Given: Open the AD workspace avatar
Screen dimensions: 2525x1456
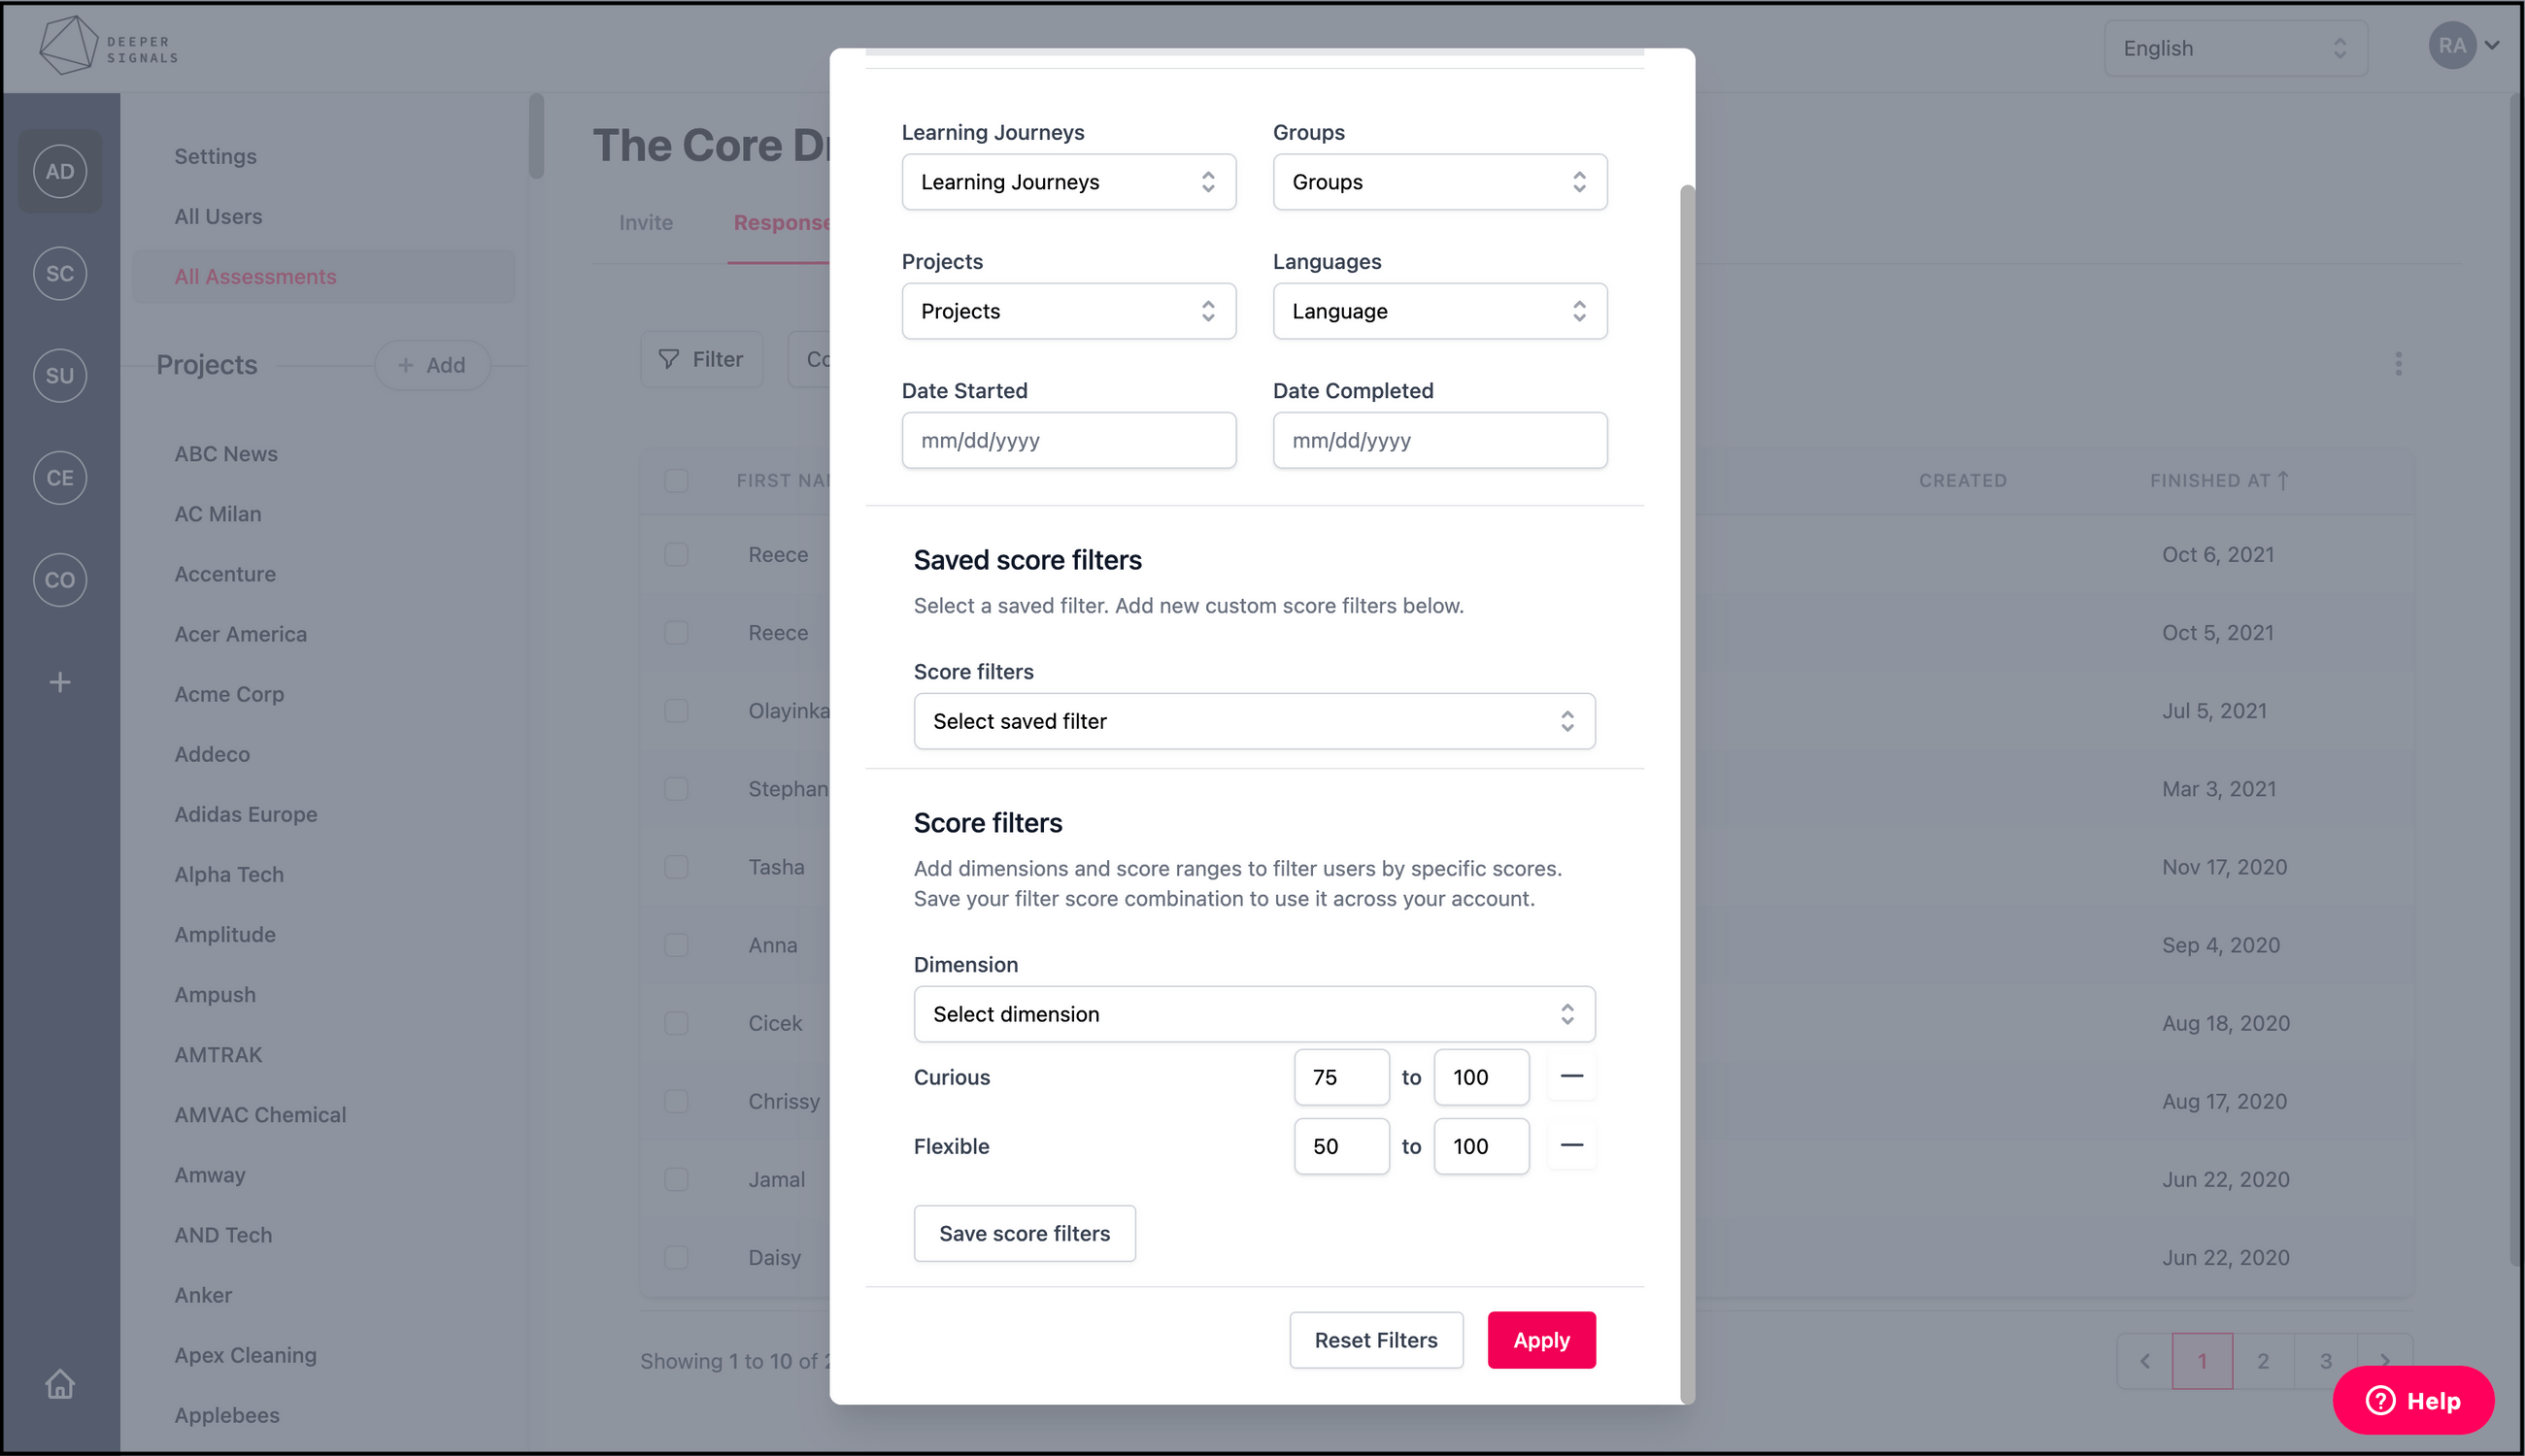Looking at the screenshot, I should (x=60, y=171).
